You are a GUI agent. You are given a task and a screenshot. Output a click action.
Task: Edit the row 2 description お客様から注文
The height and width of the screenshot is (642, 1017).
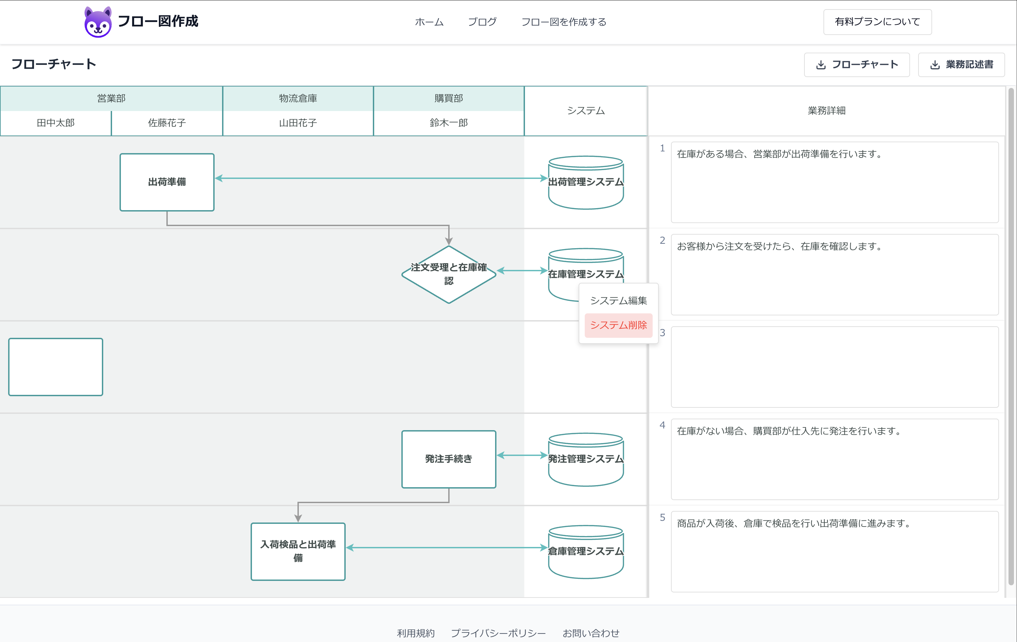[x=835, y=275]
